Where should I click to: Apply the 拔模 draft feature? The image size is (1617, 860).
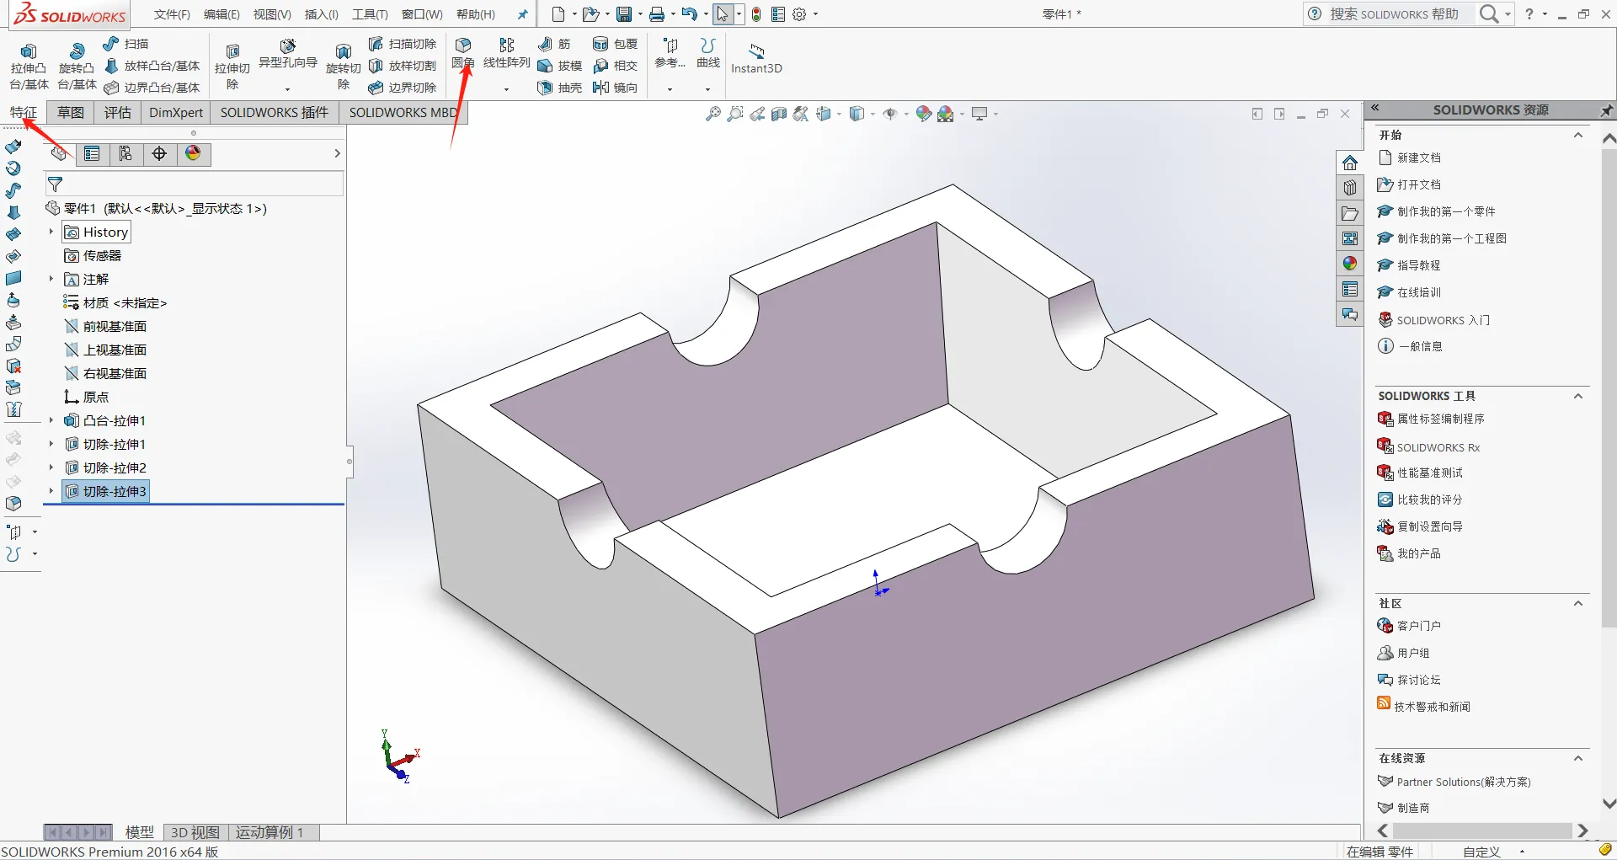click(x=560, y=66)
